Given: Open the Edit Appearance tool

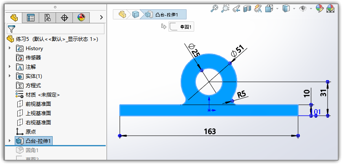Looking at the screenshot, I should coord(320,8).
